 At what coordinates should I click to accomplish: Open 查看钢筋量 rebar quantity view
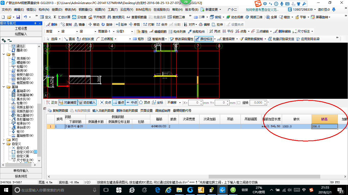[x=137, y=17]
